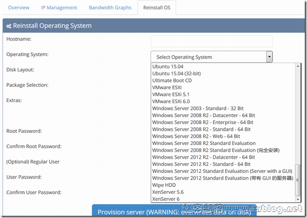The width and height of the screenshot is (307, 218).
Task: Select the Reinstall OS tab
Action: point(157,8)
